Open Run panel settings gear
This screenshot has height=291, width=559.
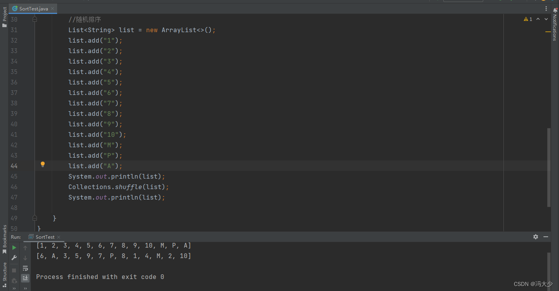[x=536, y=237]
